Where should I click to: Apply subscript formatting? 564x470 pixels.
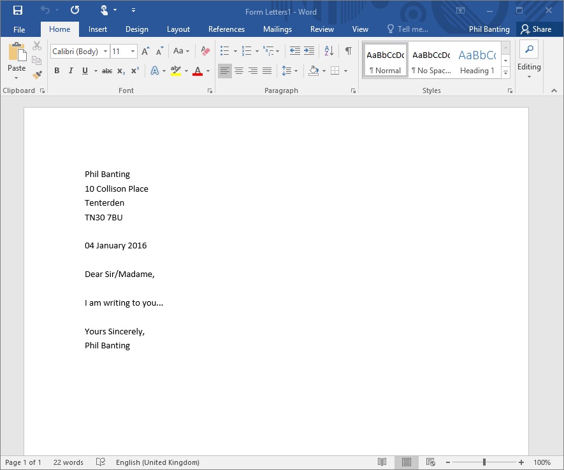[121, 71]
